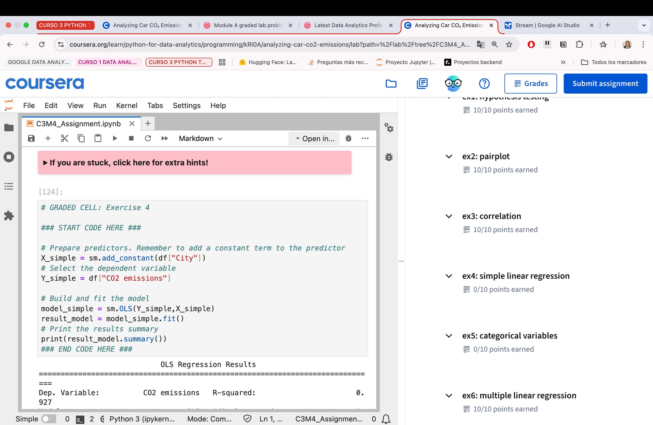Screen dimensions: 653x425
Task: Open the extension manager puzzle icon
Action: coord(9,216)
